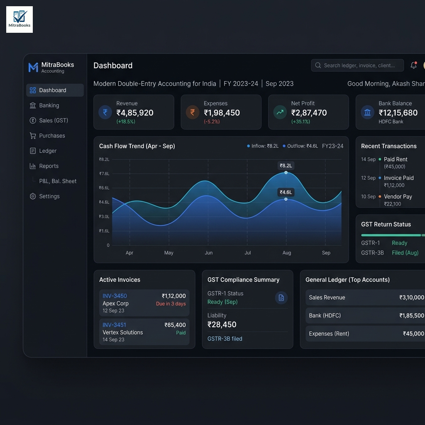The height and width of the screenshot is (425, 425).
Task: Click the Purchases cart icon
Action: pos(33,136)
